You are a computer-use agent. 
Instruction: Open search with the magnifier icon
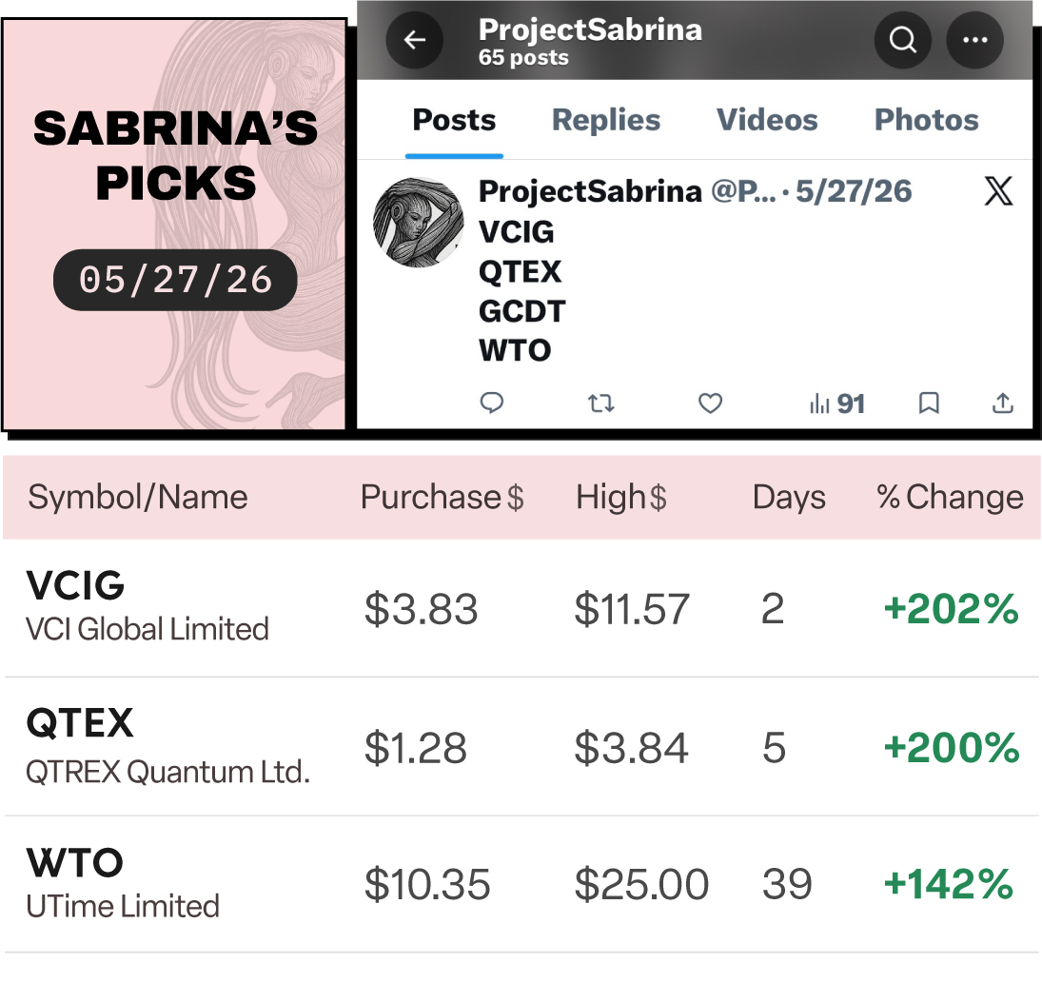coord(902,40)
